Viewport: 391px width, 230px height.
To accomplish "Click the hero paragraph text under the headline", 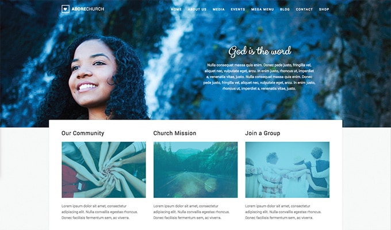I will coord(259,76).
